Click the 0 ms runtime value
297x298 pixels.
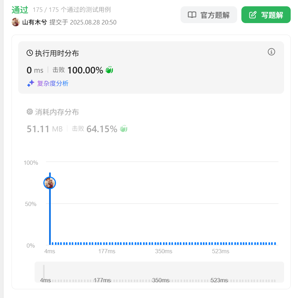tap(35, 70)
